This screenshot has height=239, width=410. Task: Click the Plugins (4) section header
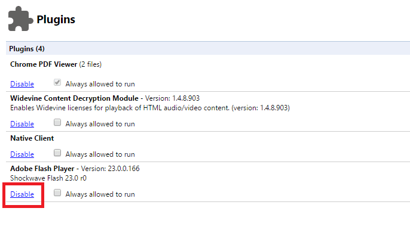click(27, 48)
